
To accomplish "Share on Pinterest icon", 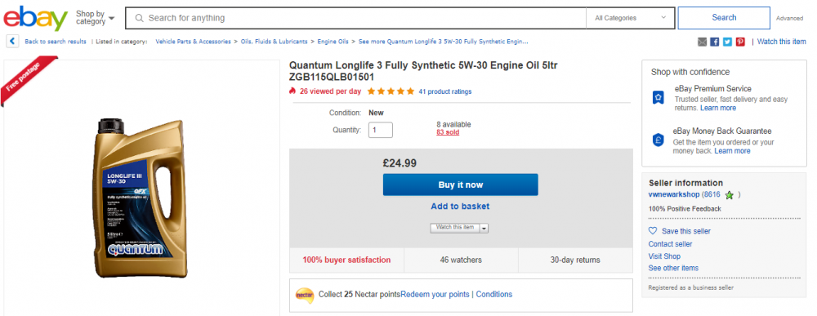I will coord(740,42).
